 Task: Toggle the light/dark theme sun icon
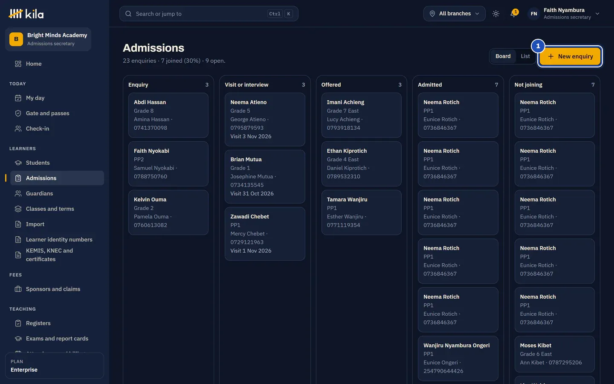[x=495, y=14]
